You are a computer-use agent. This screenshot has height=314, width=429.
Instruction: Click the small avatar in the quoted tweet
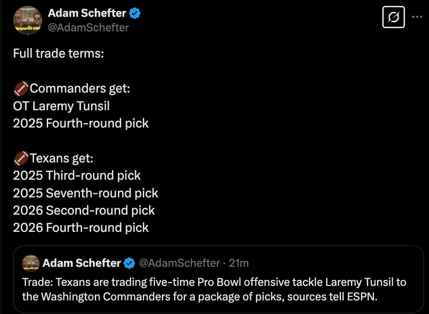pos(30,263)
